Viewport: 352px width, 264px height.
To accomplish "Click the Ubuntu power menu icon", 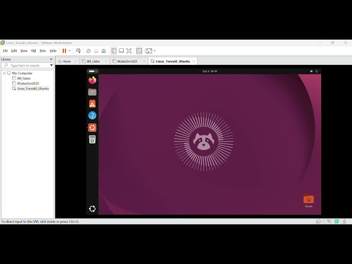I will 317,71.
